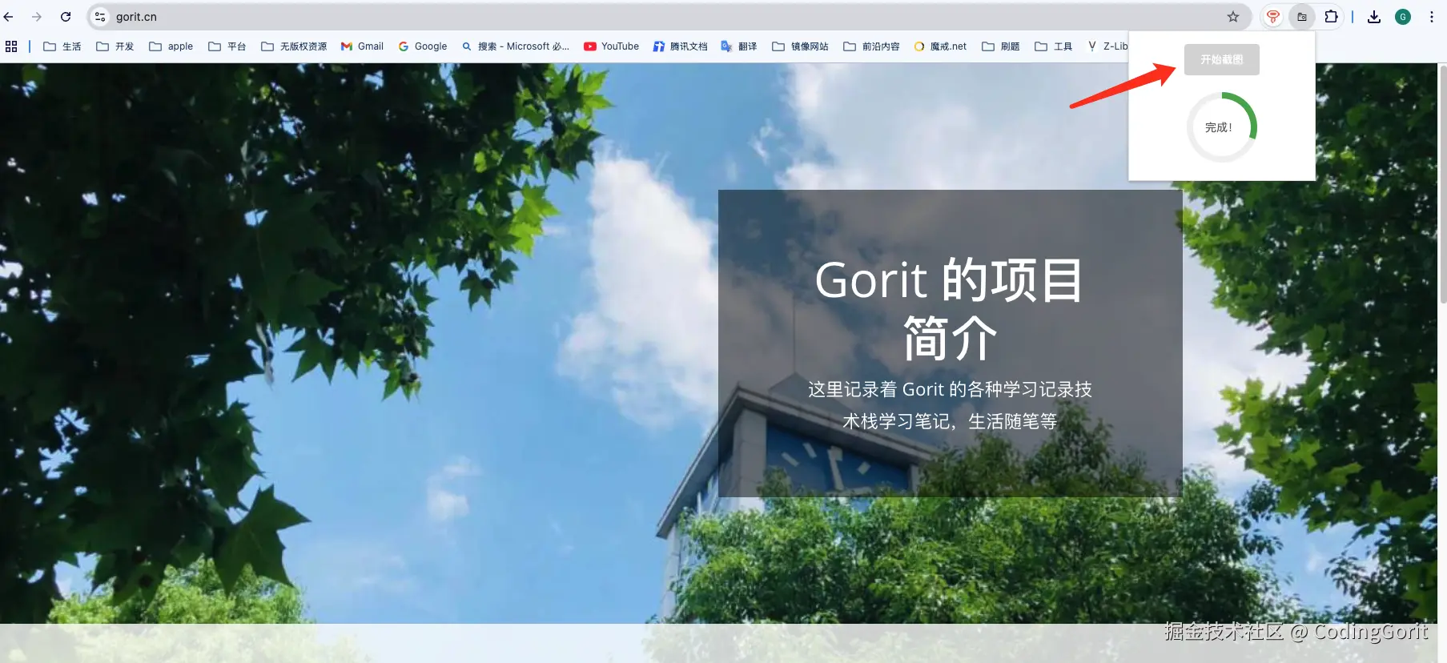Open the apps grid shortcut
Image resolution: width=1447 pixels, height=663 pixels.
tap(11, 46)
